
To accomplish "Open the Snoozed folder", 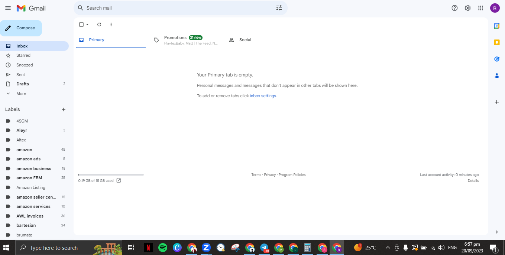I will (x=34, y=65).
